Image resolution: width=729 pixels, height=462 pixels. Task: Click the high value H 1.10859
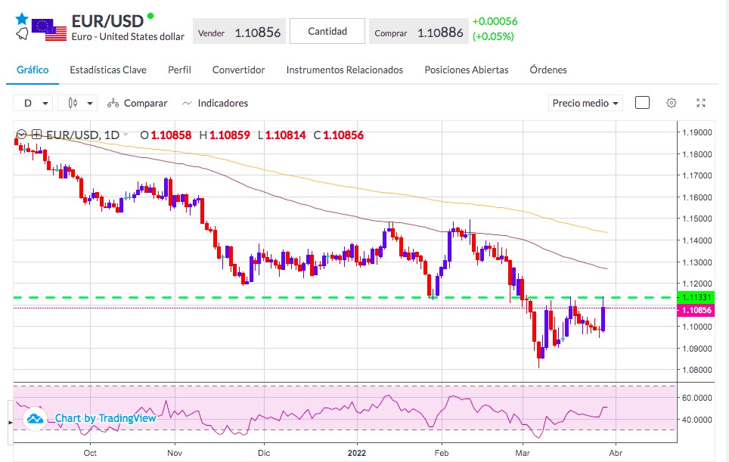pos(225,135)
